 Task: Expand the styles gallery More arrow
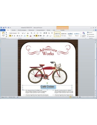[81, 36]
